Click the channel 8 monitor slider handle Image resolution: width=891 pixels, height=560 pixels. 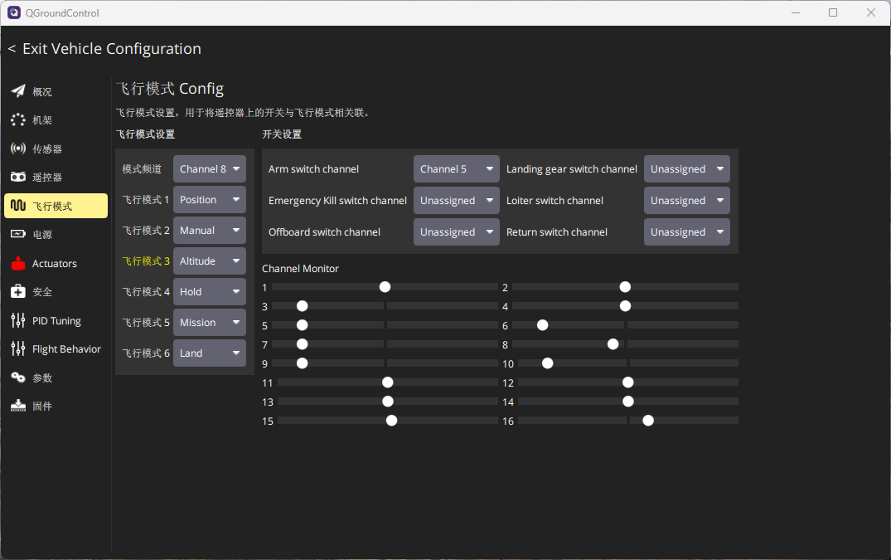(613, 344)
